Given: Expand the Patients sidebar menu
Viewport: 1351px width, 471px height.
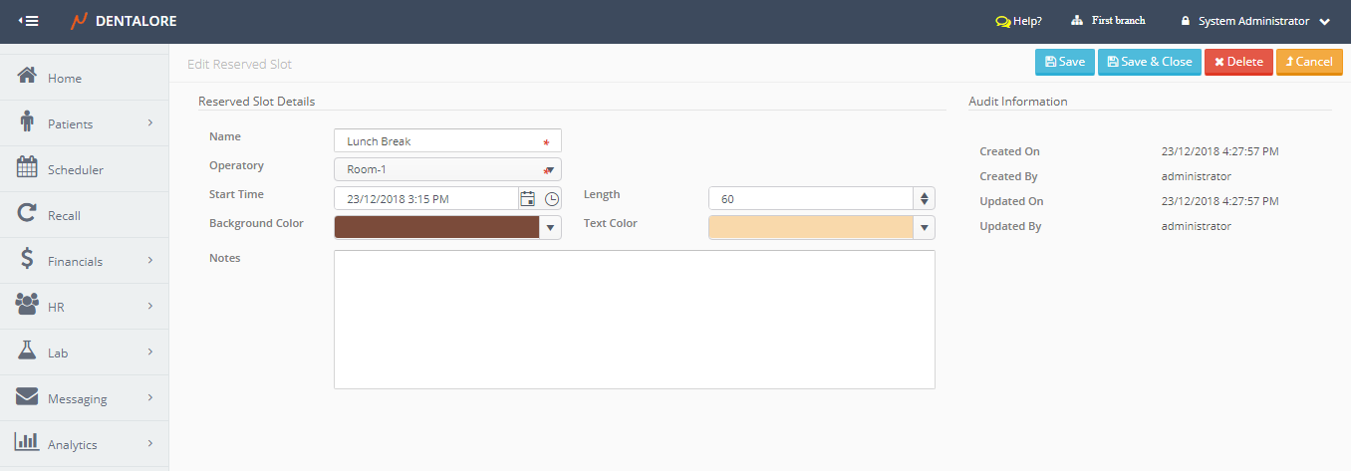Looking at the screenshot, I should click(149, 123).
